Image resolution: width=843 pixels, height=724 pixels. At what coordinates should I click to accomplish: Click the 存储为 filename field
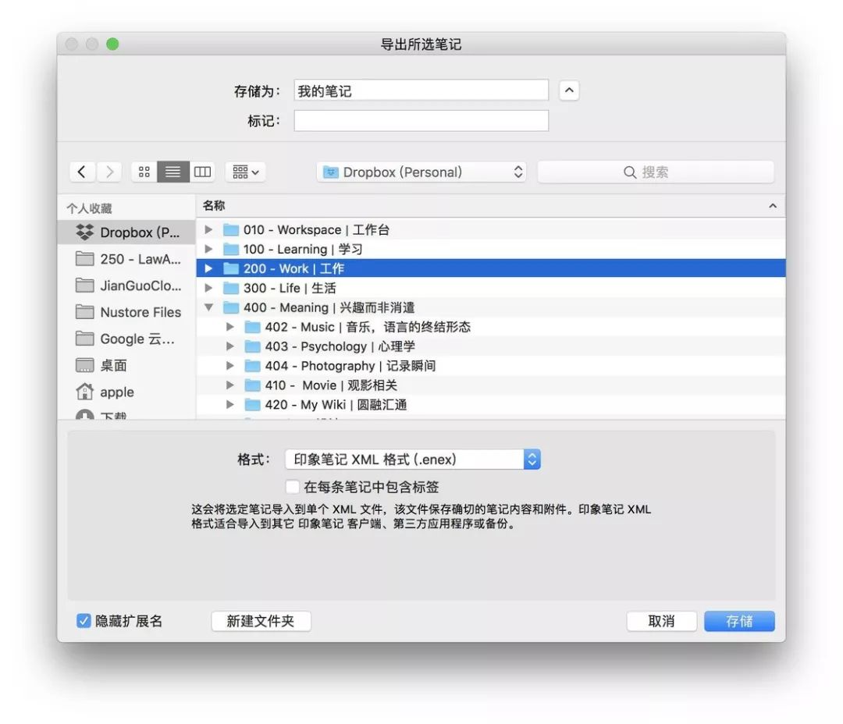421,90
